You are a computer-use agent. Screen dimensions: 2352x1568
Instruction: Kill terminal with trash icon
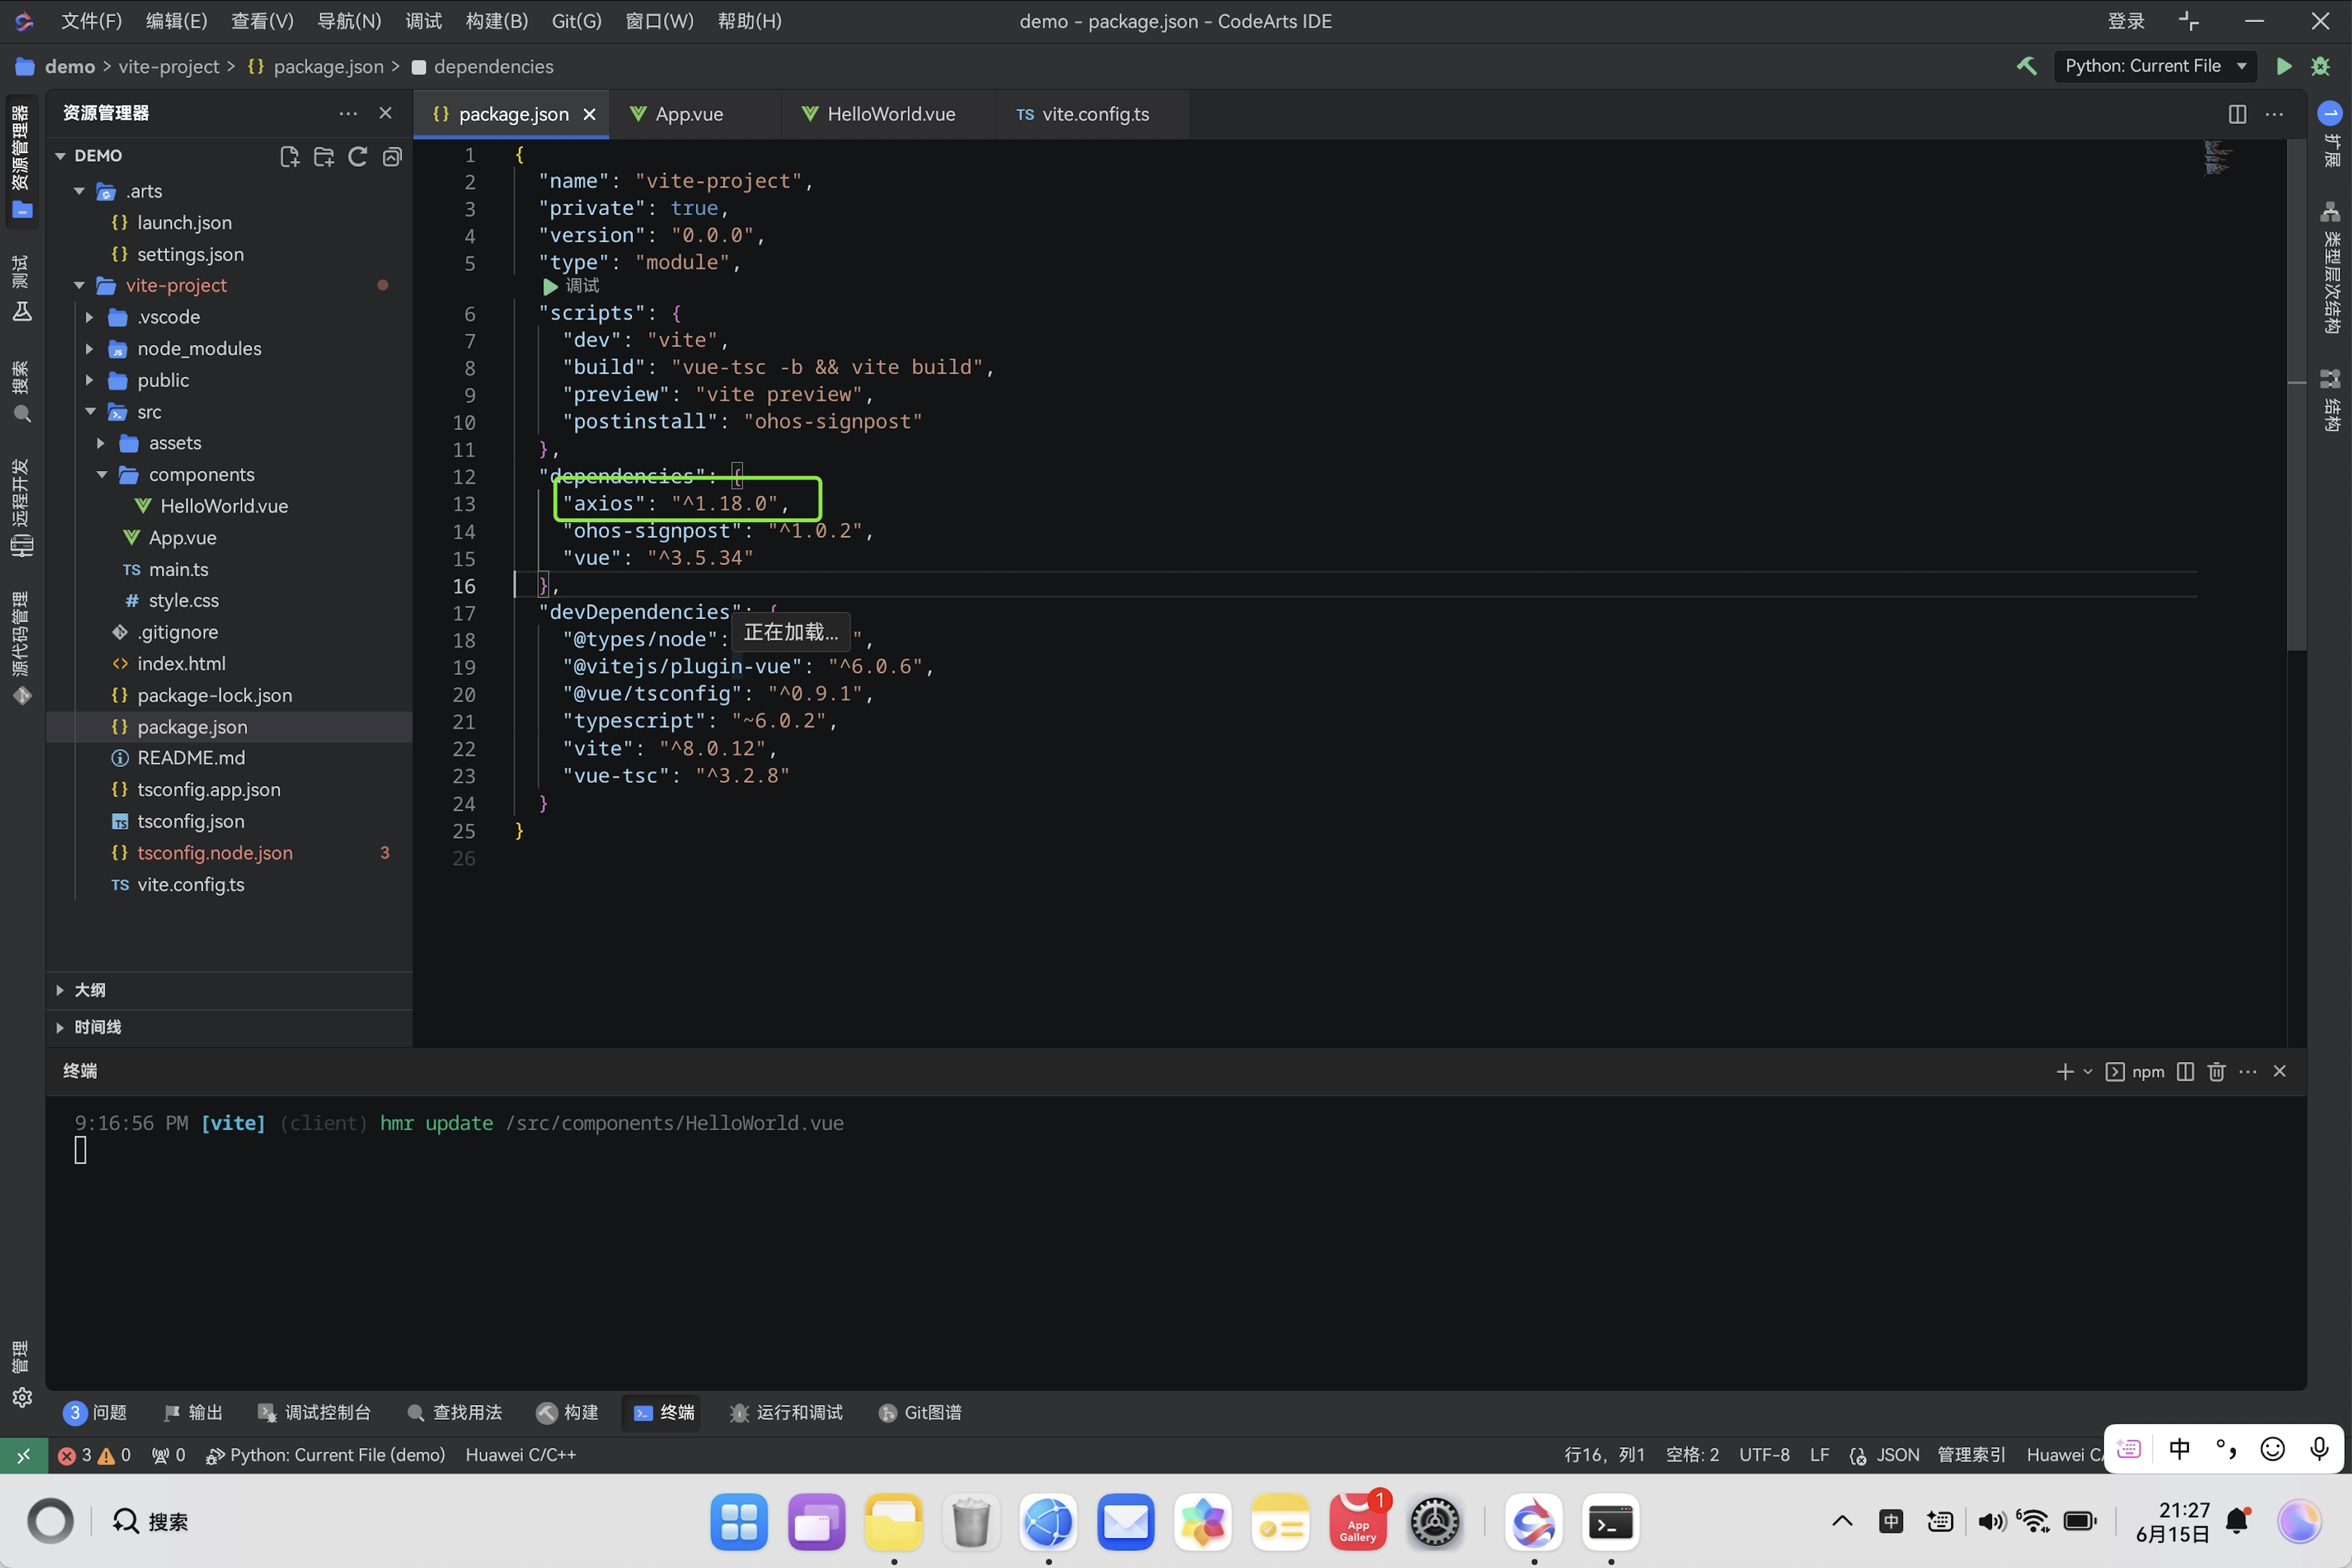point(2216,1071)
